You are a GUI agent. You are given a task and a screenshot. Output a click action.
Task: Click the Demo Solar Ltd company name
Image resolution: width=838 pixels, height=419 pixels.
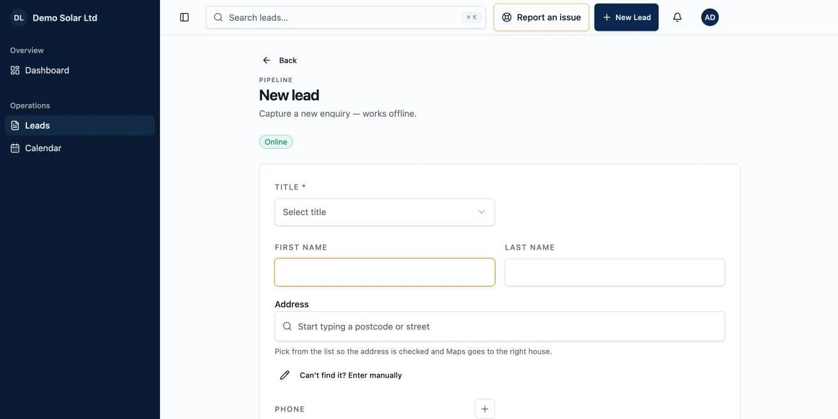tap(65, 18)
